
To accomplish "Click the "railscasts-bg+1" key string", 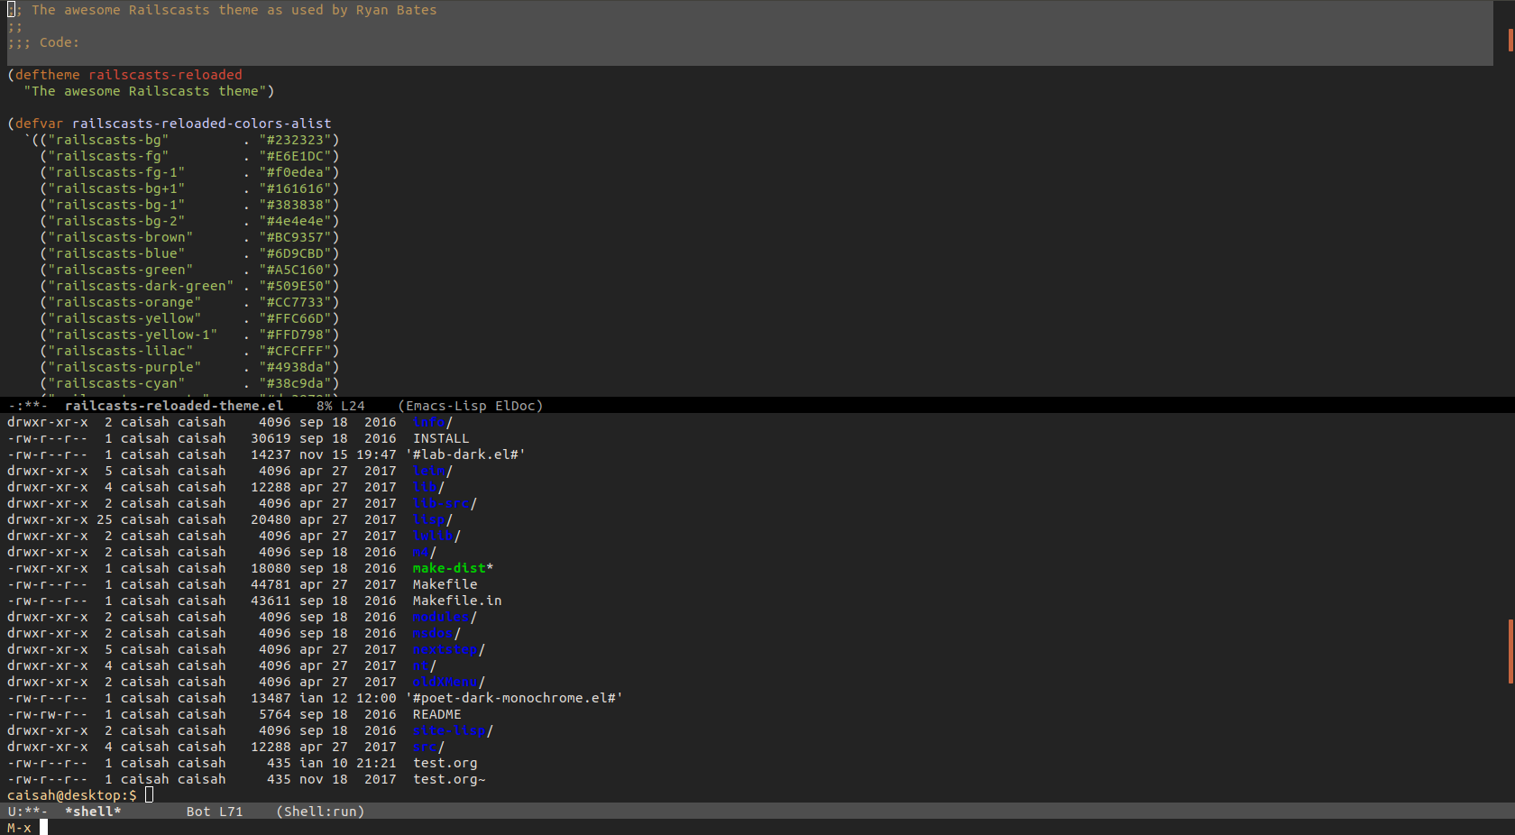I will click(116, 188).
